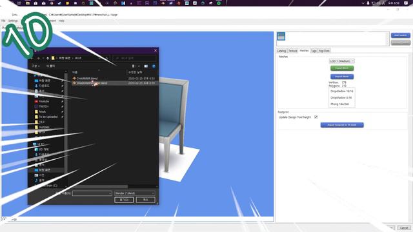Select the blue chair swatch thumbnail
The width and height of the screenshot is (413, 232).
[x=281, y=36]
